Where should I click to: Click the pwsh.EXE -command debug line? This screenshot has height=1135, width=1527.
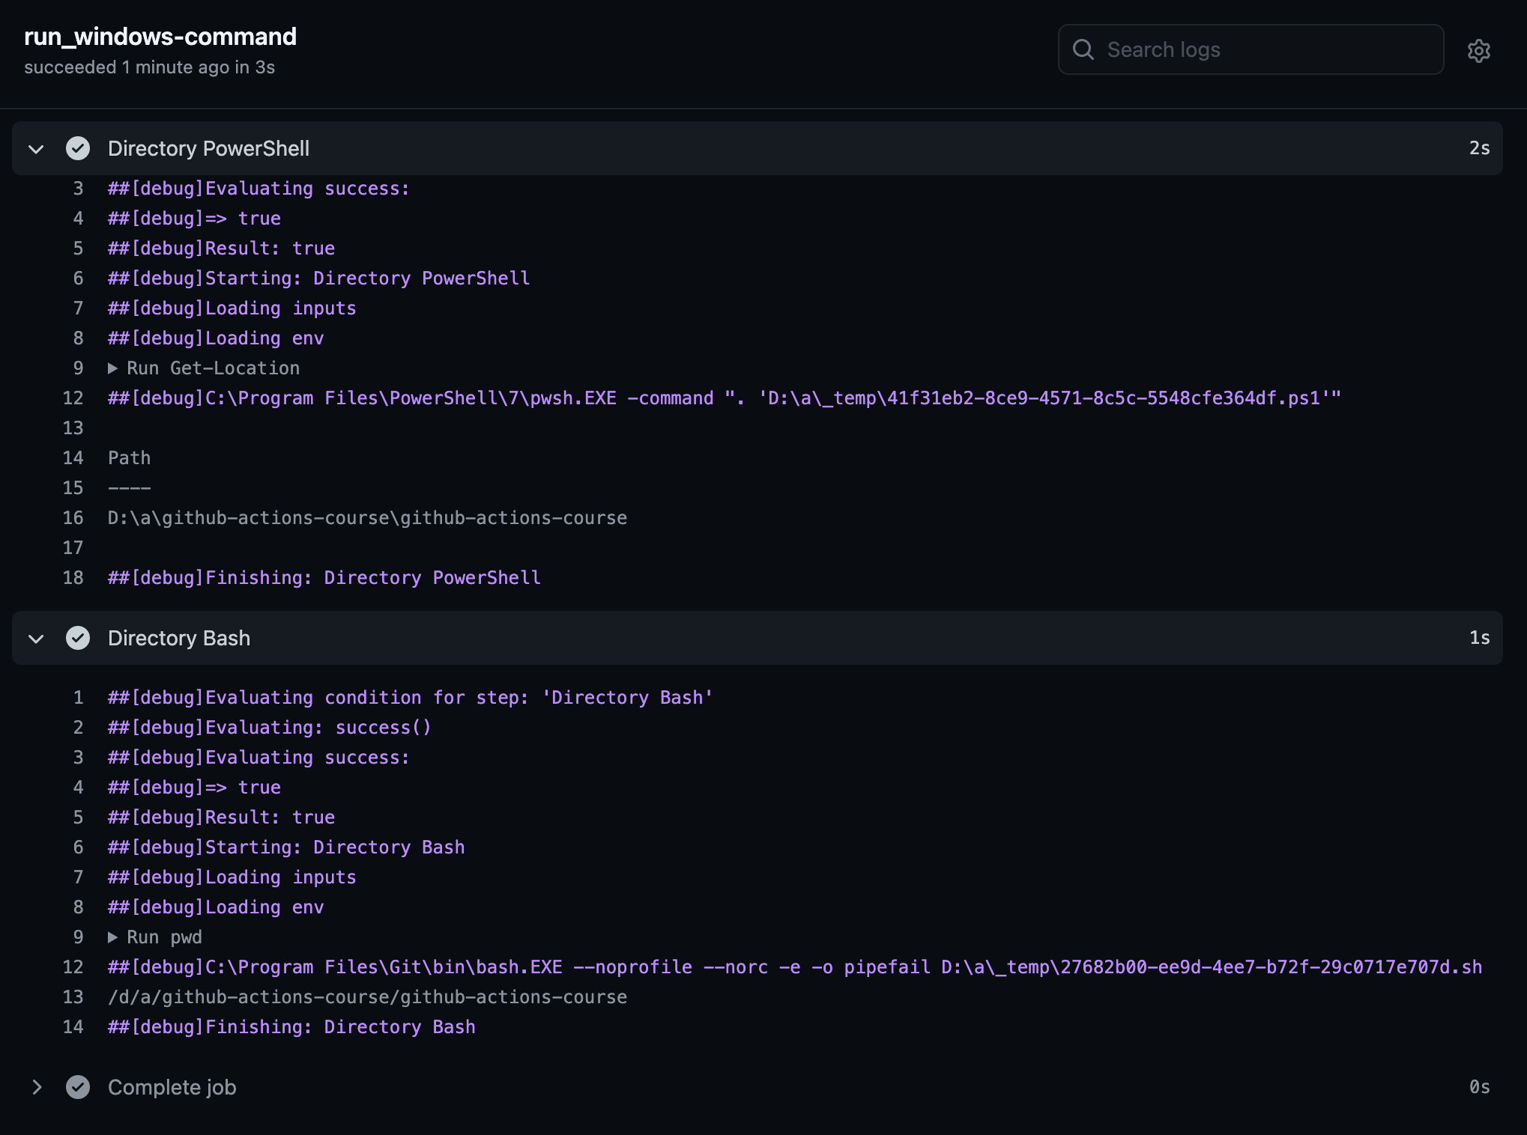[x=725, y=398]
